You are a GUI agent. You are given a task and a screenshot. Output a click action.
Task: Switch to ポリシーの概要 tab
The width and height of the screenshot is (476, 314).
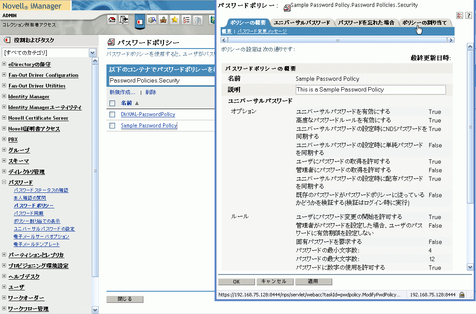(x=248, y=22)
